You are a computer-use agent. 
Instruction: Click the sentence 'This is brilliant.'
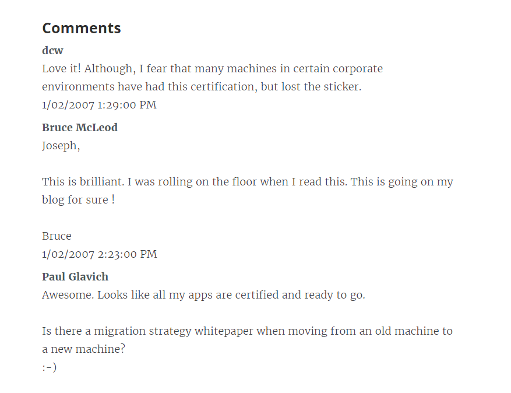click(x=83, y=182)
